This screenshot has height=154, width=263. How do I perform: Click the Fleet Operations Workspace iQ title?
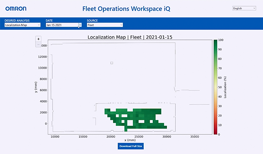(x=126, y=9)
